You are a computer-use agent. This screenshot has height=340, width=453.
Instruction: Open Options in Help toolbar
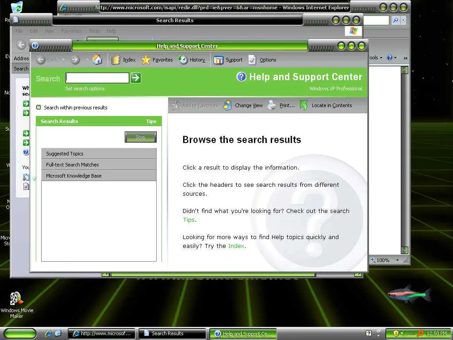[x=262, y=60]
